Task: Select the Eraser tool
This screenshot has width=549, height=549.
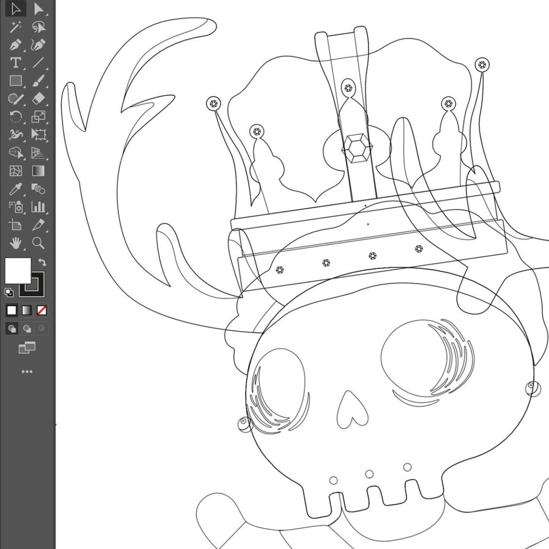Action: (38, 99)
